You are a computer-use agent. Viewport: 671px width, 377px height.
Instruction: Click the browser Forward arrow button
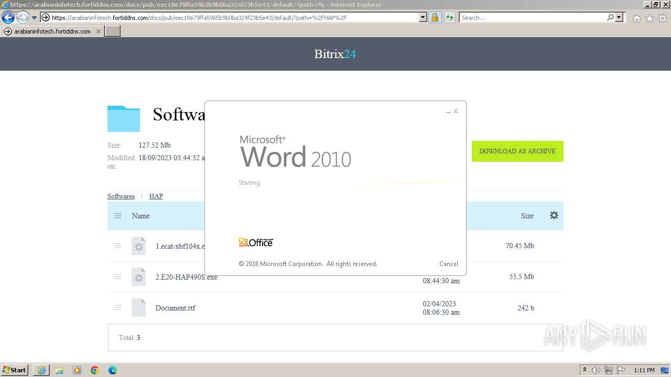22,18
